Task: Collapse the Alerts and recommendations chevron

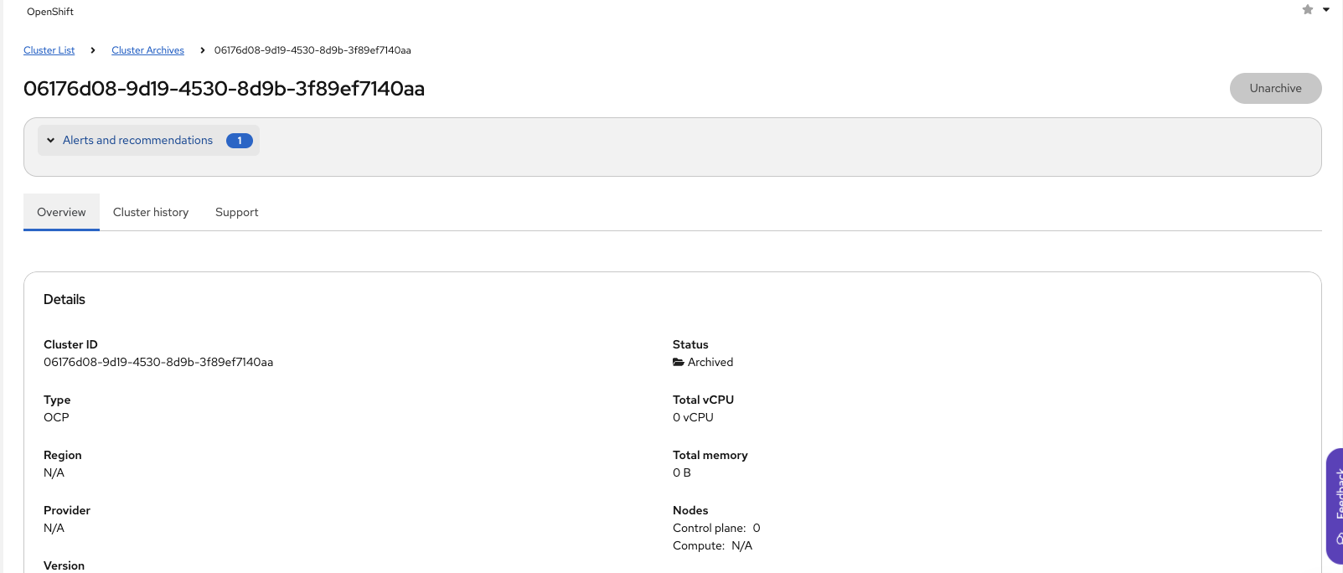Action: [x=51, y=141]
